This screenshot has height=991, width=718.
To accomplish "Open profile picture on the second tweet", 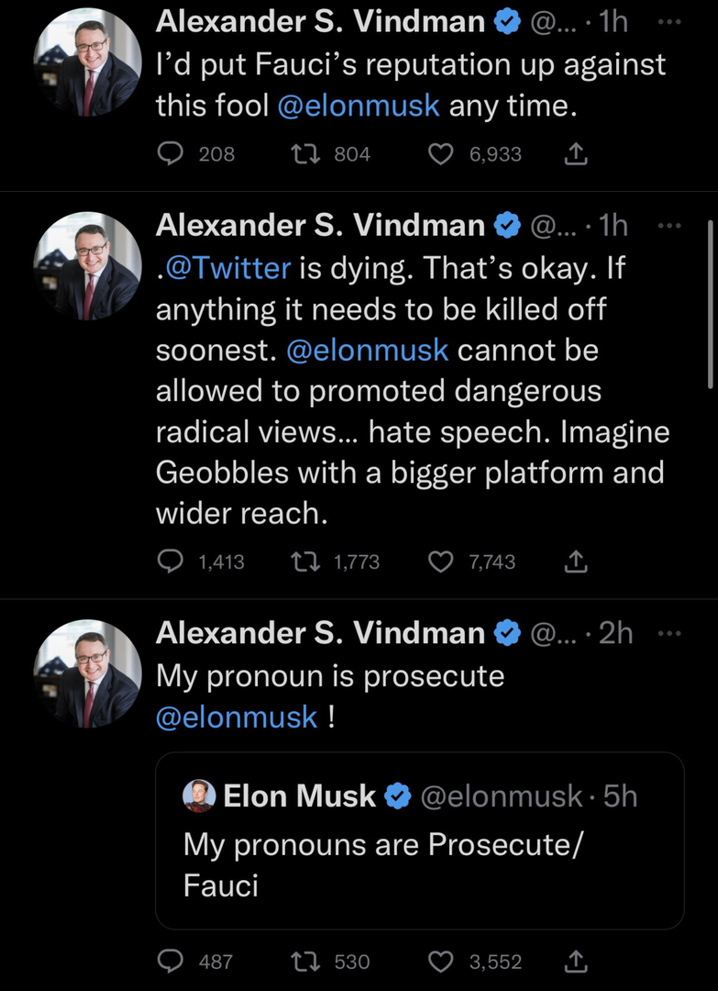I will click(88, 266).
